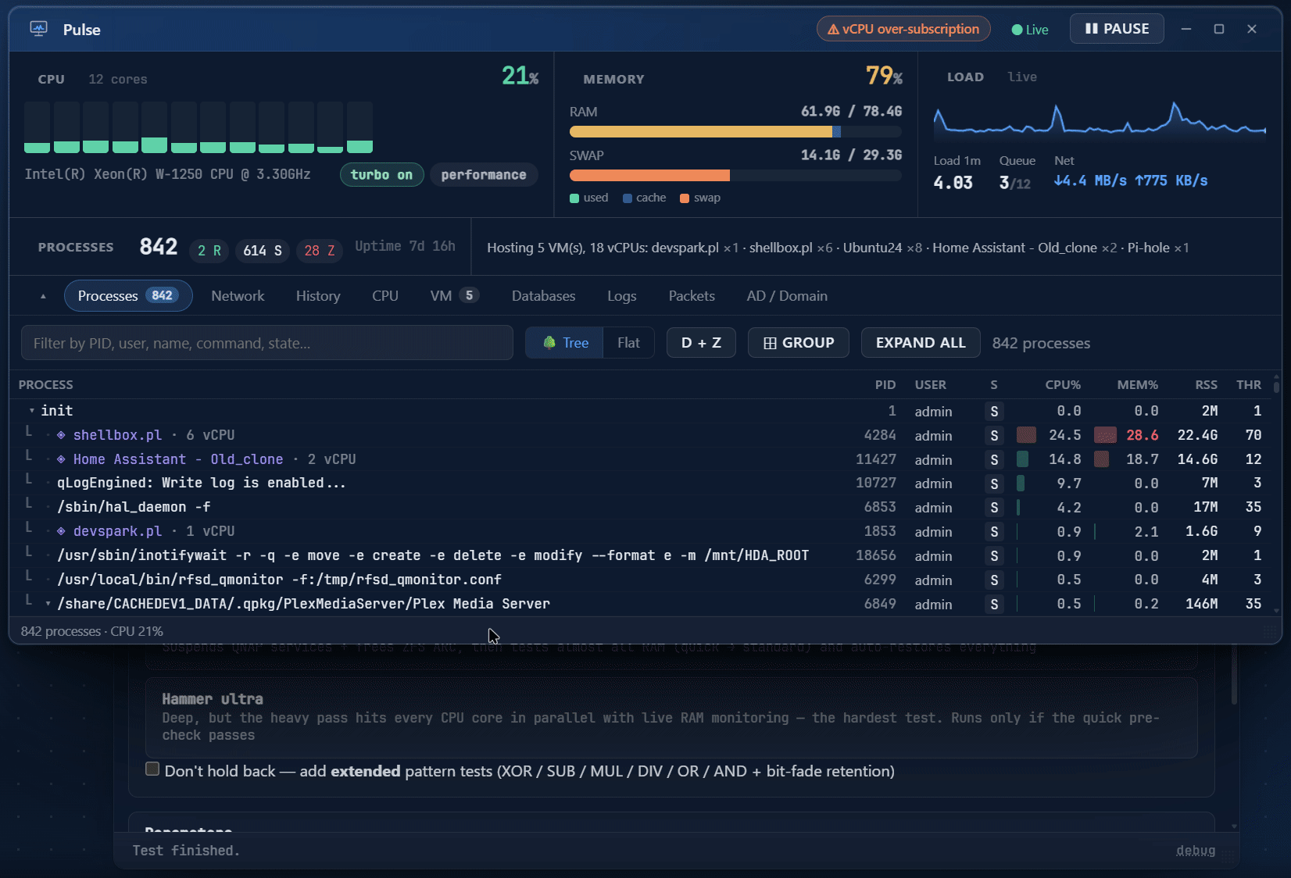Switch to the CPU tab
The height and width of the screenshot is (878, 1291).
click(385, 296)
